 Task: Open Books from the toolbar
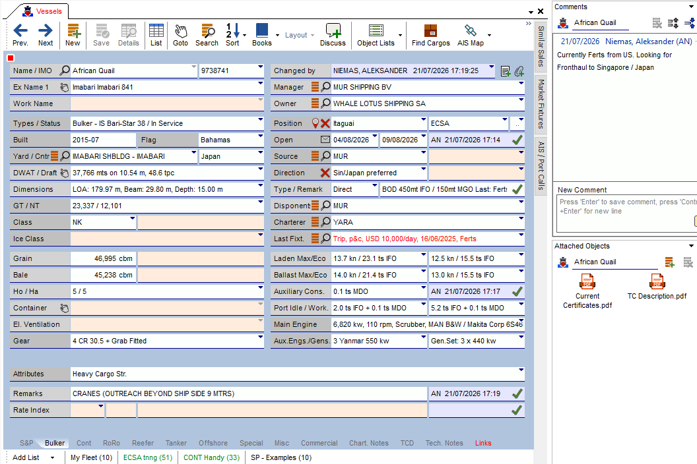(262, 35)
